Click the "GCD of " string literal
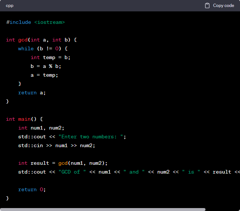 (72, 172)
